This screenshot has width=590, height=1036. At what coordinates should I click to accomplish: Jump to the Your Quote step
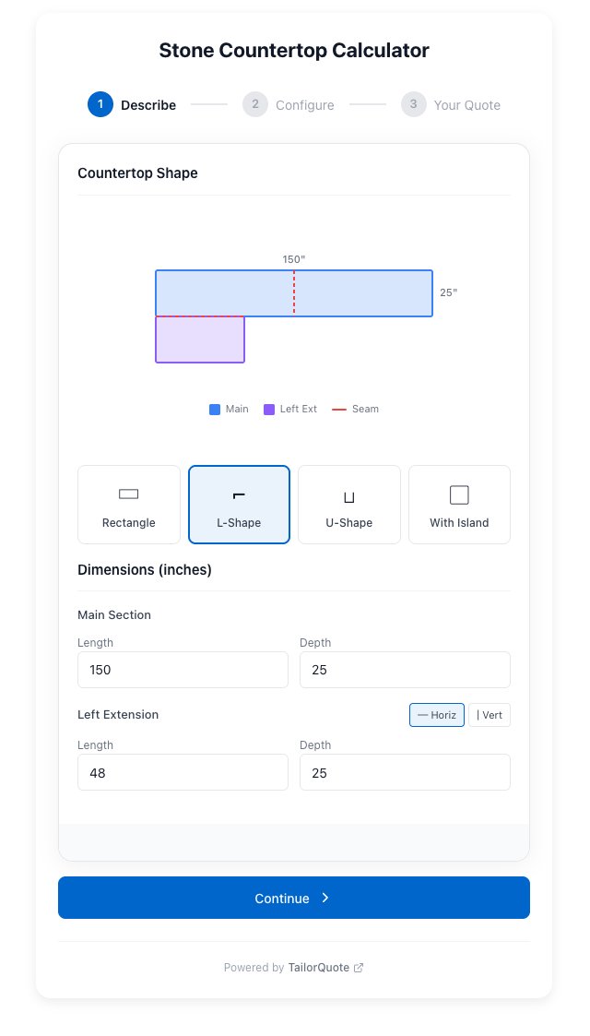466,105
